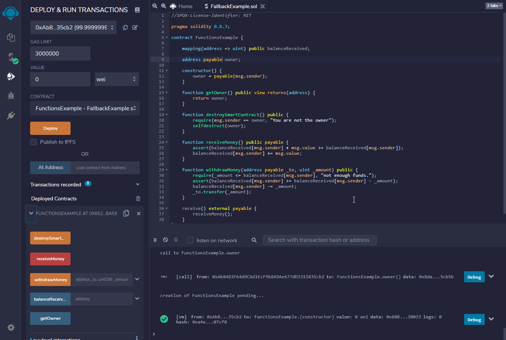This screenshot has width=506, height=340.
Task: Click the GAS LIMIT input field
Action: click(60, 53)
